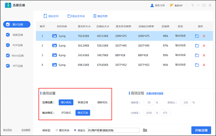This screenshot has height=136, width=216.
Task: Switch to 图片压缩 image compression
Action: (x=17, y=24)
